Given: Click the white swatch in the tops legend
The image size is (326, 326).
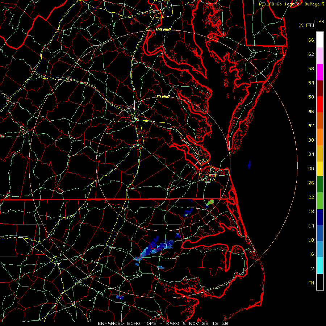Looking at the screenshot, I should tap(320, 40).
